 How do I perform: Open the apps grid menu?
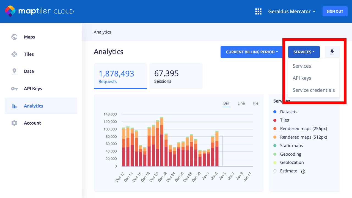(258, 11)
